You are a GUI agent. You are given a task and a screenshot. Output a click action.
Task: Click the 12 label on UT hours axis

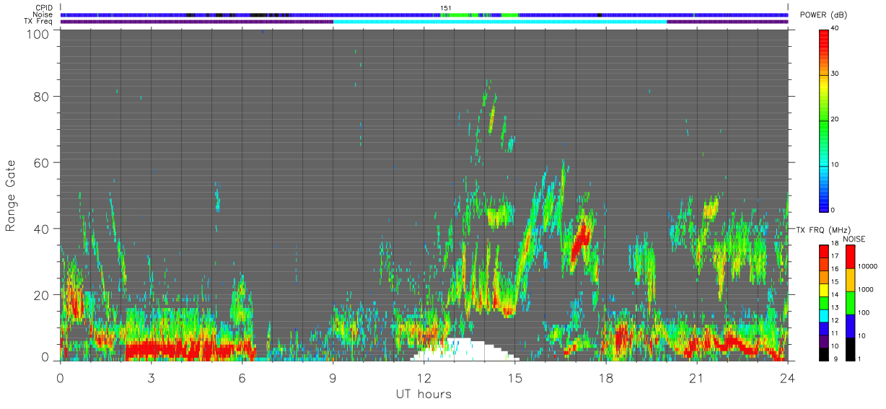coord(424,379)
